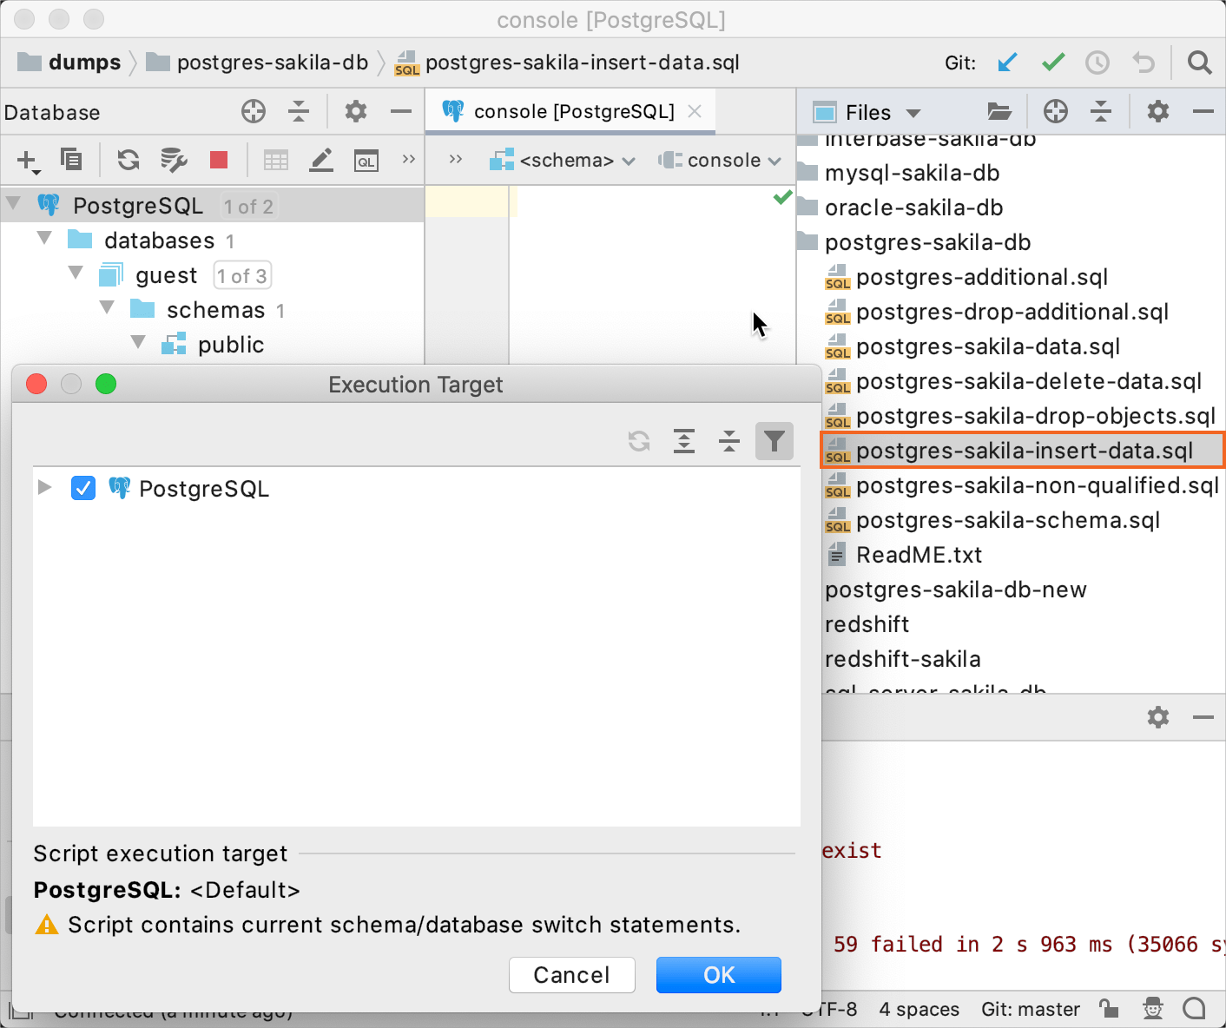Click the open folder icon in Files panel

(999, 111)
